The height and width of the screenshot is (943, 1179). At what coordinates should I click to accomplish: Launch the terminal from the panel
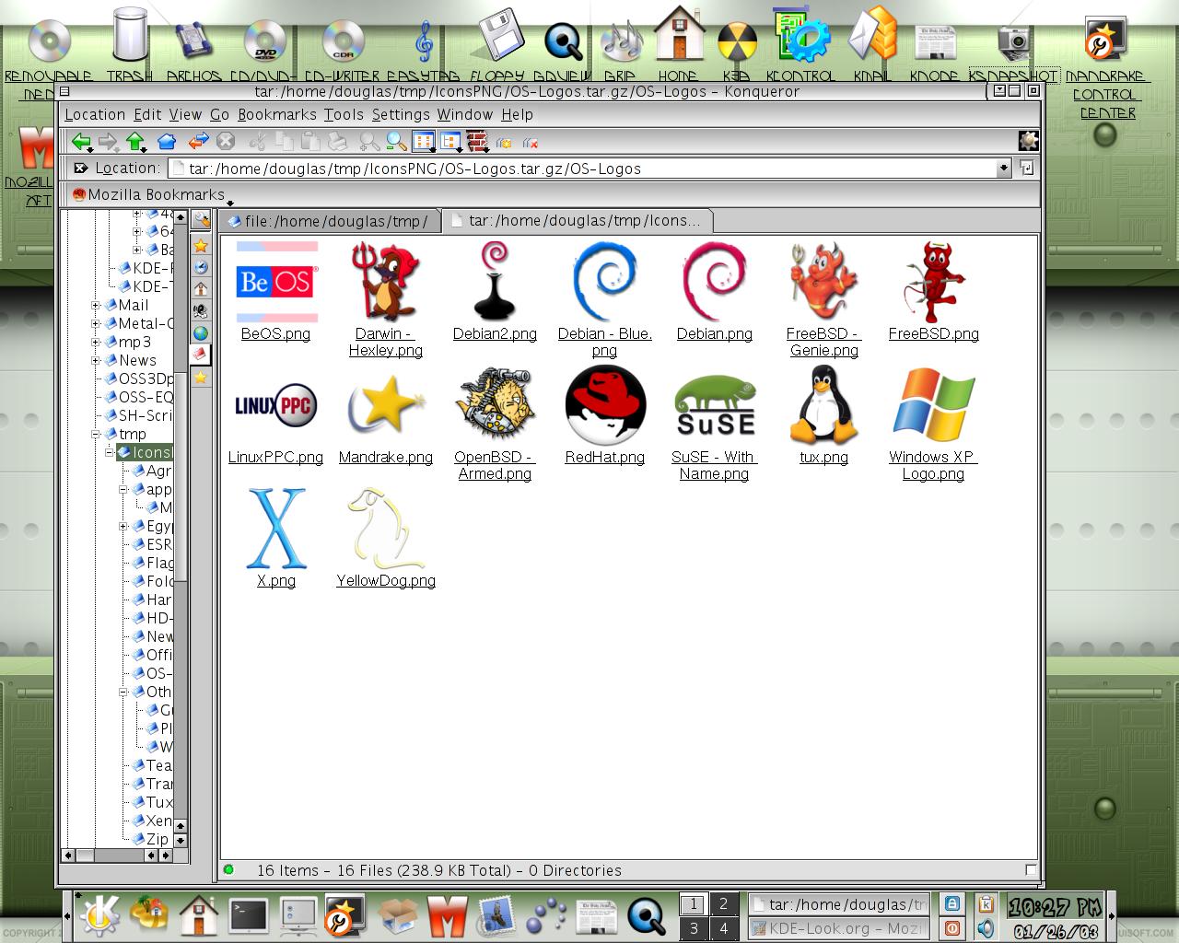point(249,915)
